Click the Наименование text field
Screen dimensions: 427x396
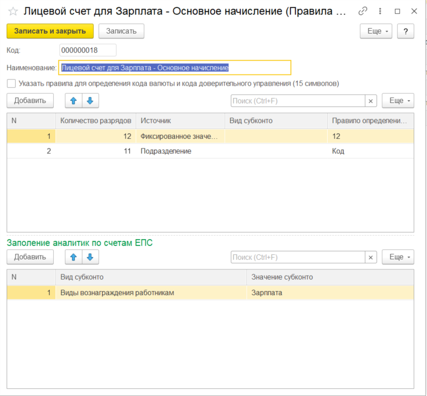click(175, 68)
